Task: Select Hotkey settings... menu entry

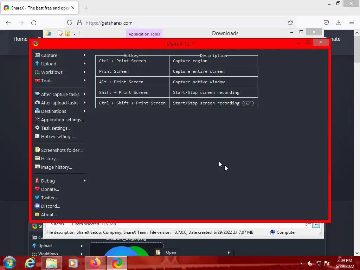Action: (60, 137)
